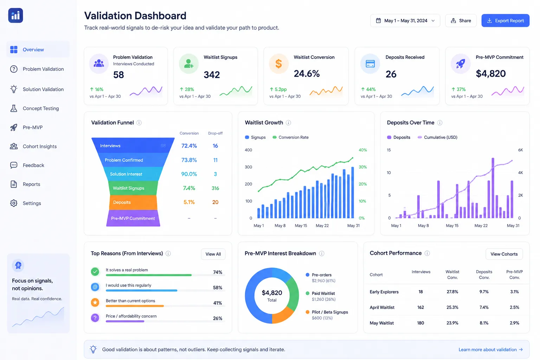Click the Cohort Insights people icon
This screenshot has height=360, width=540.
[14, 146]
